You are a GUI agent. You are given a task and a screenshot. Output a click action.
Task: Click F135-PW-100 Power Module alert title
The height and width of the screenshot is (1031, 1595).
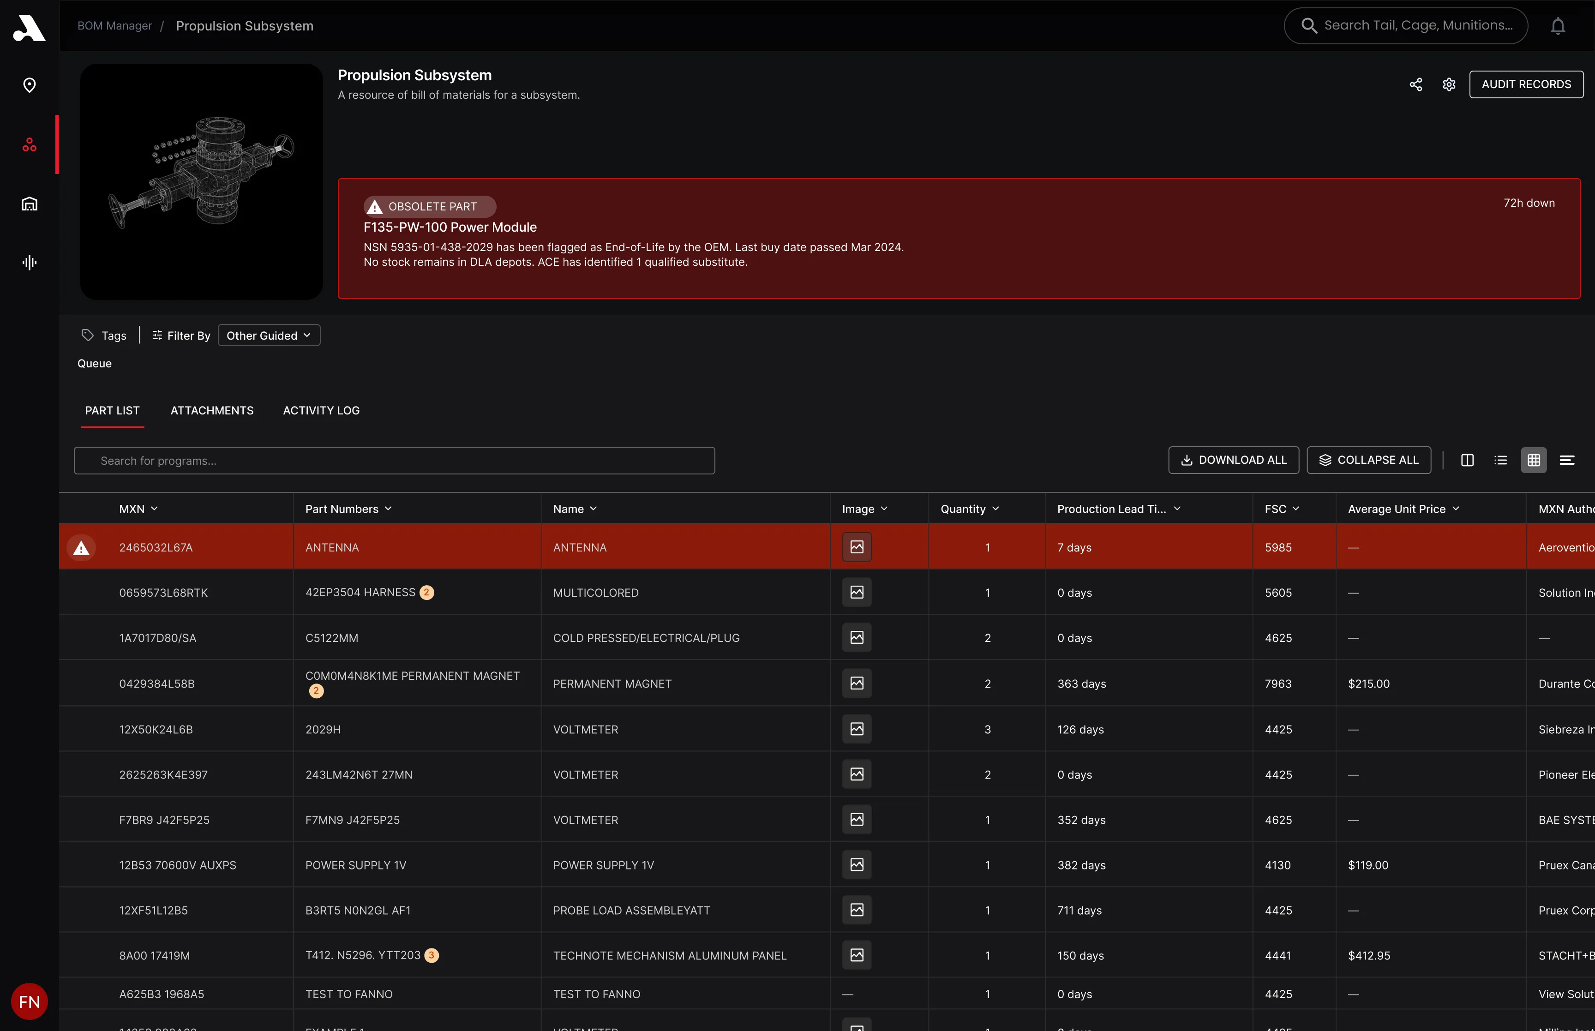pos(450,227)
